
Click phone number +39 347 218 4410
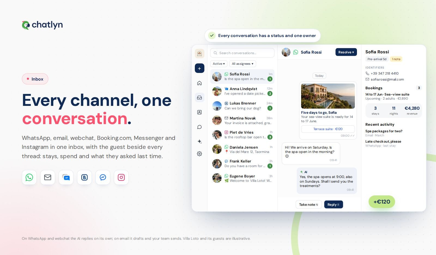tap(384, 73)
